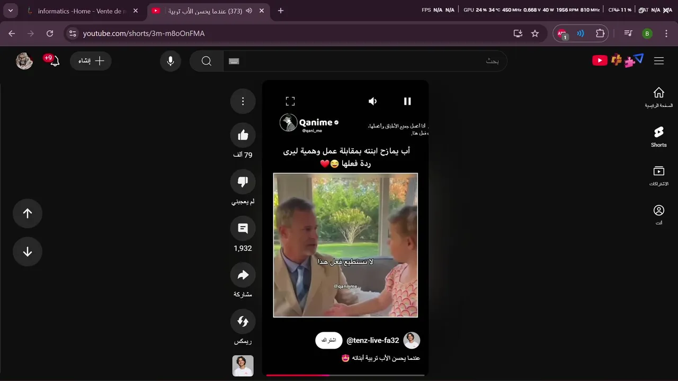The height and width of the screenshot is (381, 678).
Task: Open the browser profile B avatar
Action: [647, 33]
